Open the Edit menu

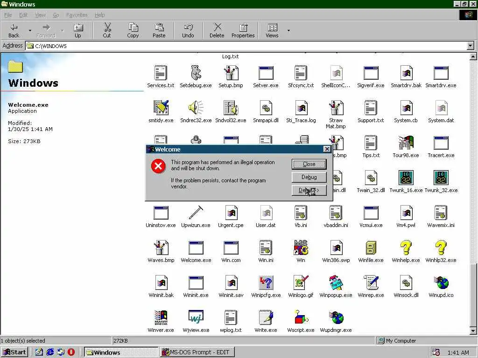point(23,15)
